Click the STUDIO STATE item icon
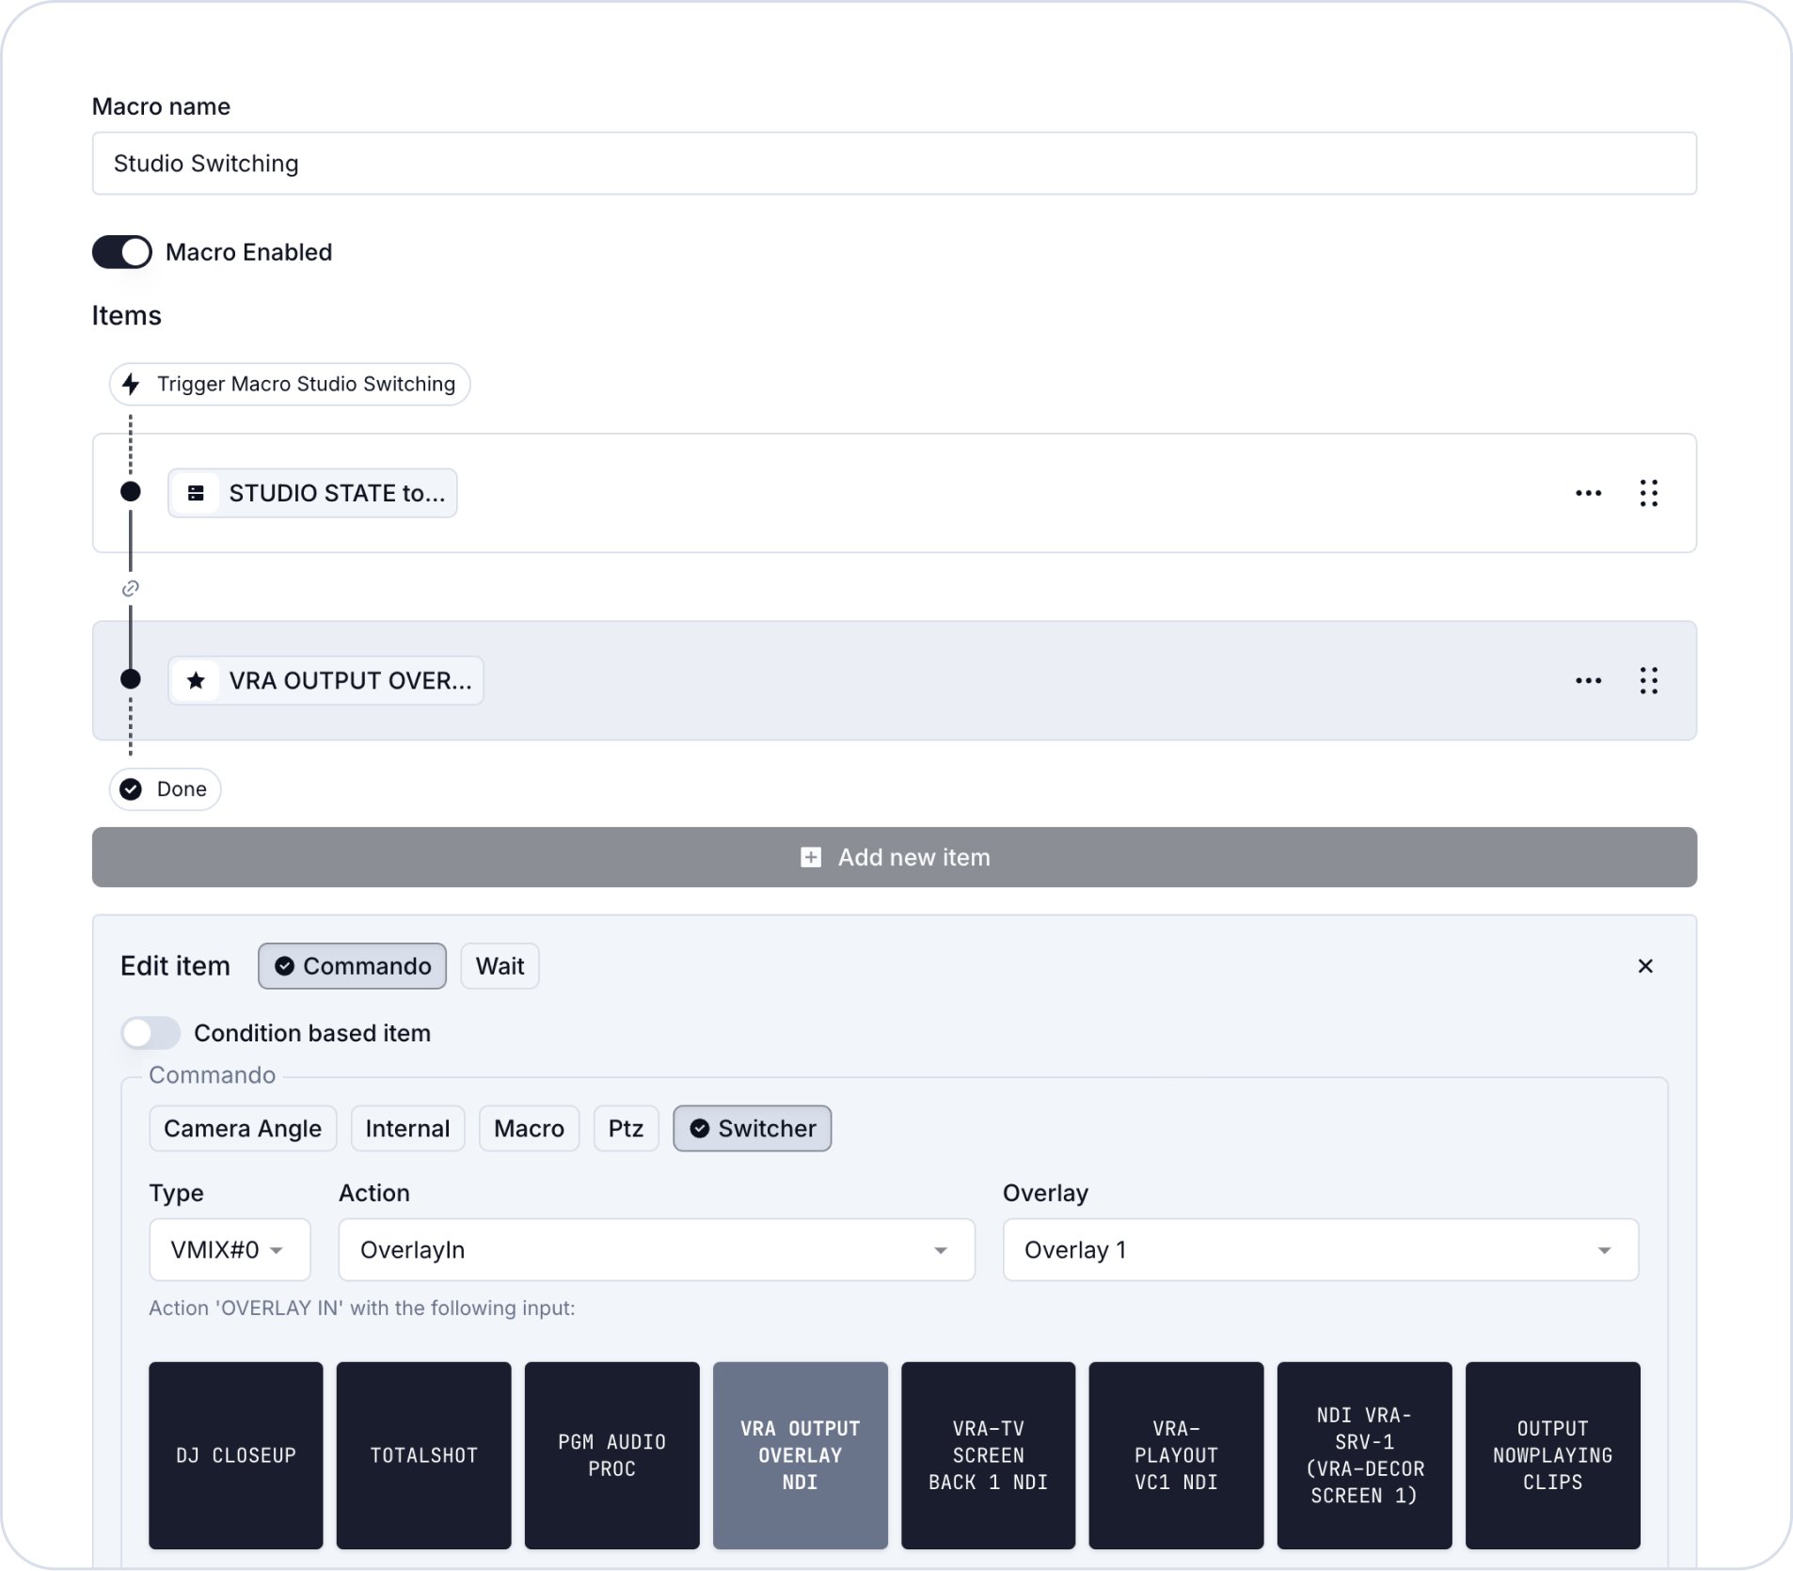1793x1571 pixels. 196,493
